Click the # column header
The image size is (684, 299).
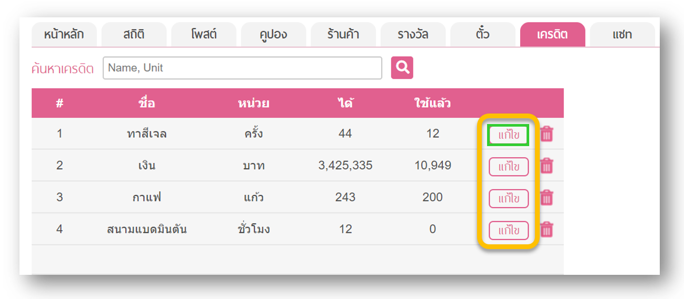(x=60, y=103)
